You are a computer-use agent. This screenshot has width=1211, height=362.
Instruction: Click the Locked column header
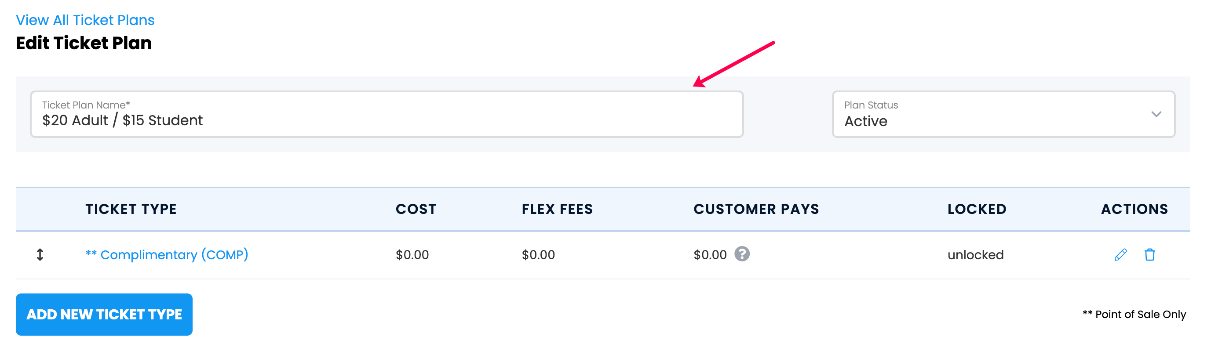coord(977,209)
